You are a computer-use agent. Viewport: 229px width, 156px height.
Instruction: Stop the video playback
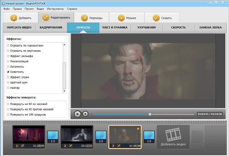[85, 114]
